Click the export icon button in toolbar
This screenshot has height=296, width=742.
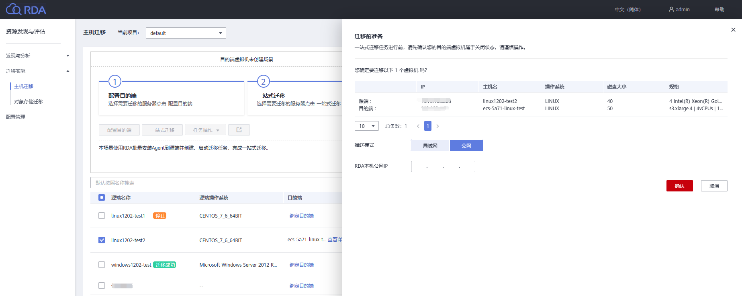pyautogui.click(x=239, y=130)
